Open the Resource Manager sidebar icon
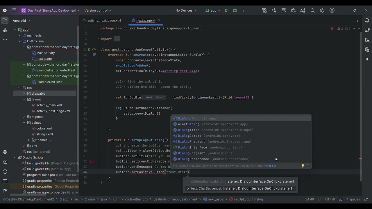 coord(5,30)
